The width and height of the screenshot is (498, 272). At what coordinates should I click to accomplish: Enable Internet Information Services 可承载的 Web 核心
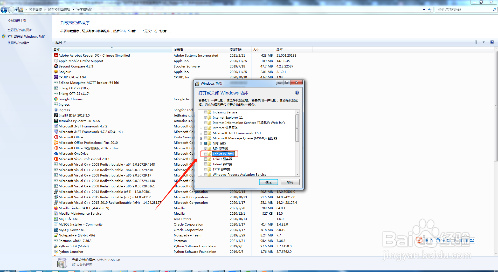coord(205,123)
